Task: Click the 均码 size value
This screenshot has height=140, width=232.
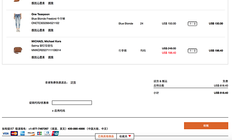Action: (143, 51)
